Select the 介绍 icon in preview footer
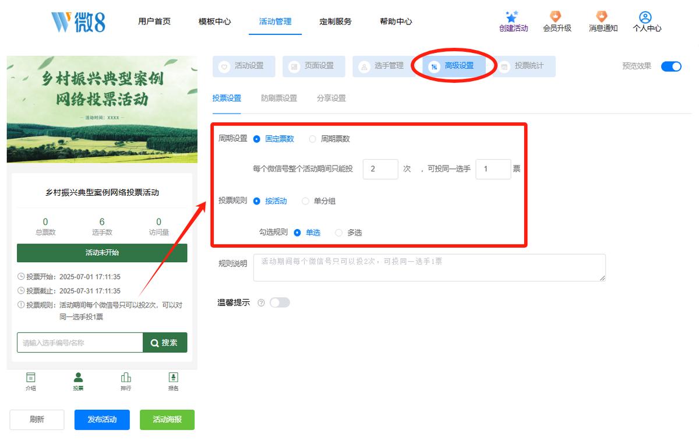 [31, 377]
